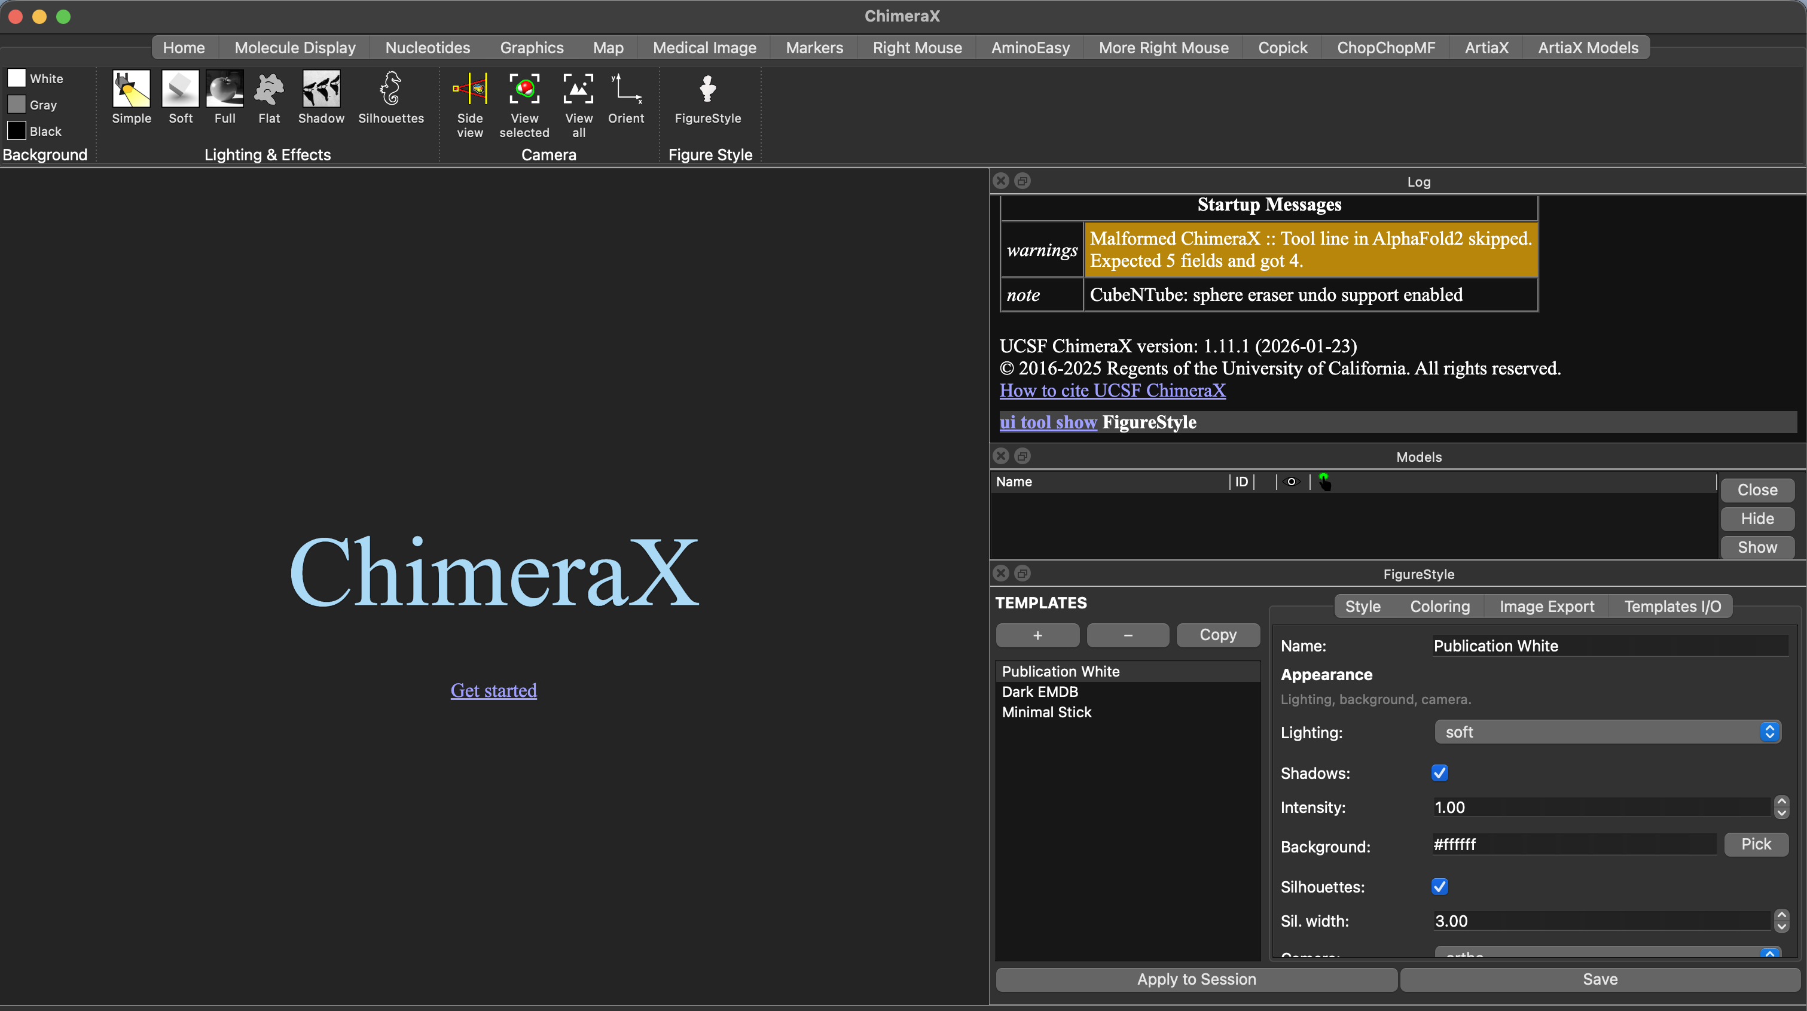The image size is (1807, 1011).
Task: Click Apply to Session button
Action: coord(1196,979)
